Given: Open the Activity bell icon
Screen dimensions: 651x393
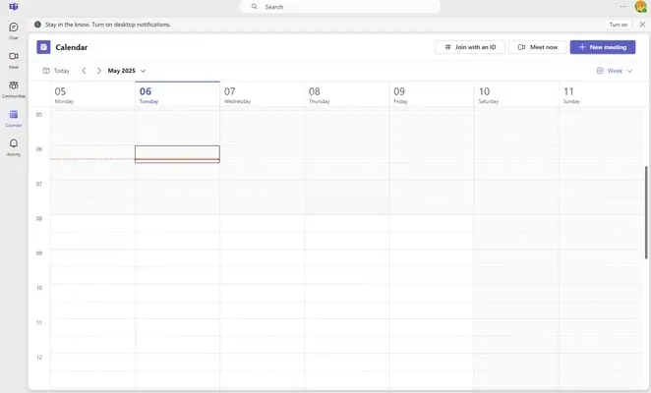Looking at the screenshot, I should (x=14, y=145).
